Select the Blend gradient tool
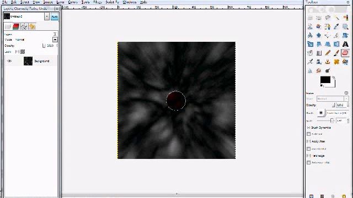The width and height of the screenshot is (353, 198). click(x=319, y=53)
